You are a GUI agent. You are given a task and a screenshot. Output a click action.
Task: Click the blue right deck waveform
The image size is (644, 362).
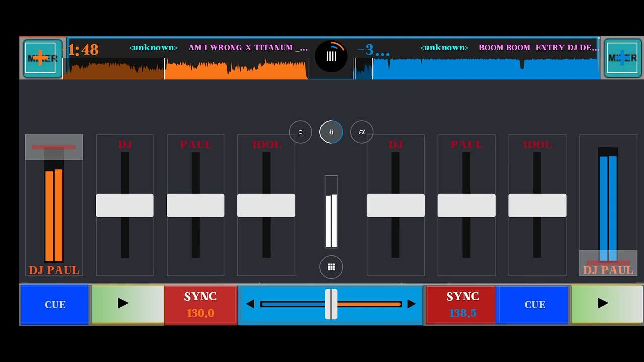477,69
